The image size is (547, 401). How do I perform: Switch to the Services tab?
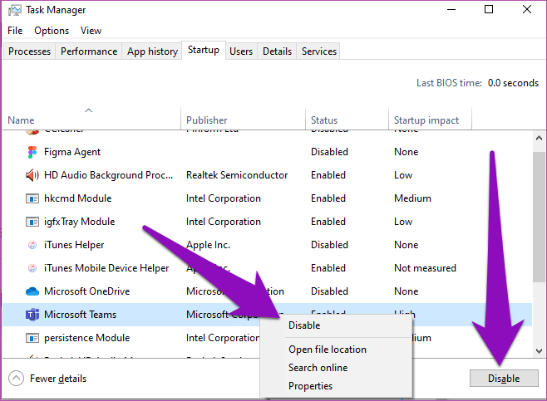pos(319,51)
